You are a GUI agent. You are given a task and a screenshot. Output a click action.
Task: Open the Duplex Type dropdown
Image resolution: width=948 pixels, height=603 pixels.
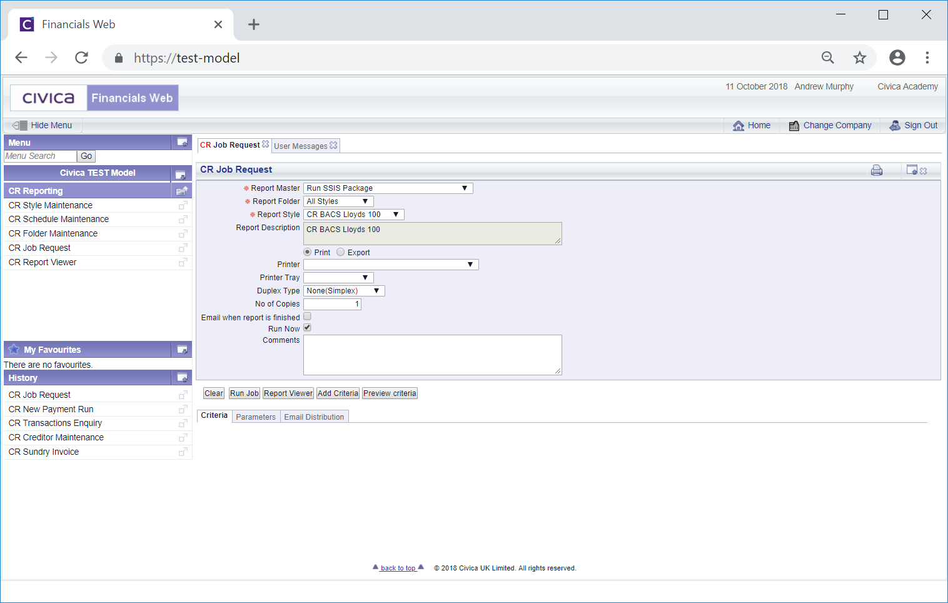[x=344, y=291]
